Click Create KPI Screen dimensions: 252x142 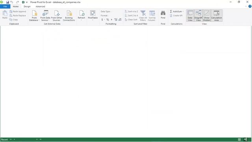(x=176, y=15)
